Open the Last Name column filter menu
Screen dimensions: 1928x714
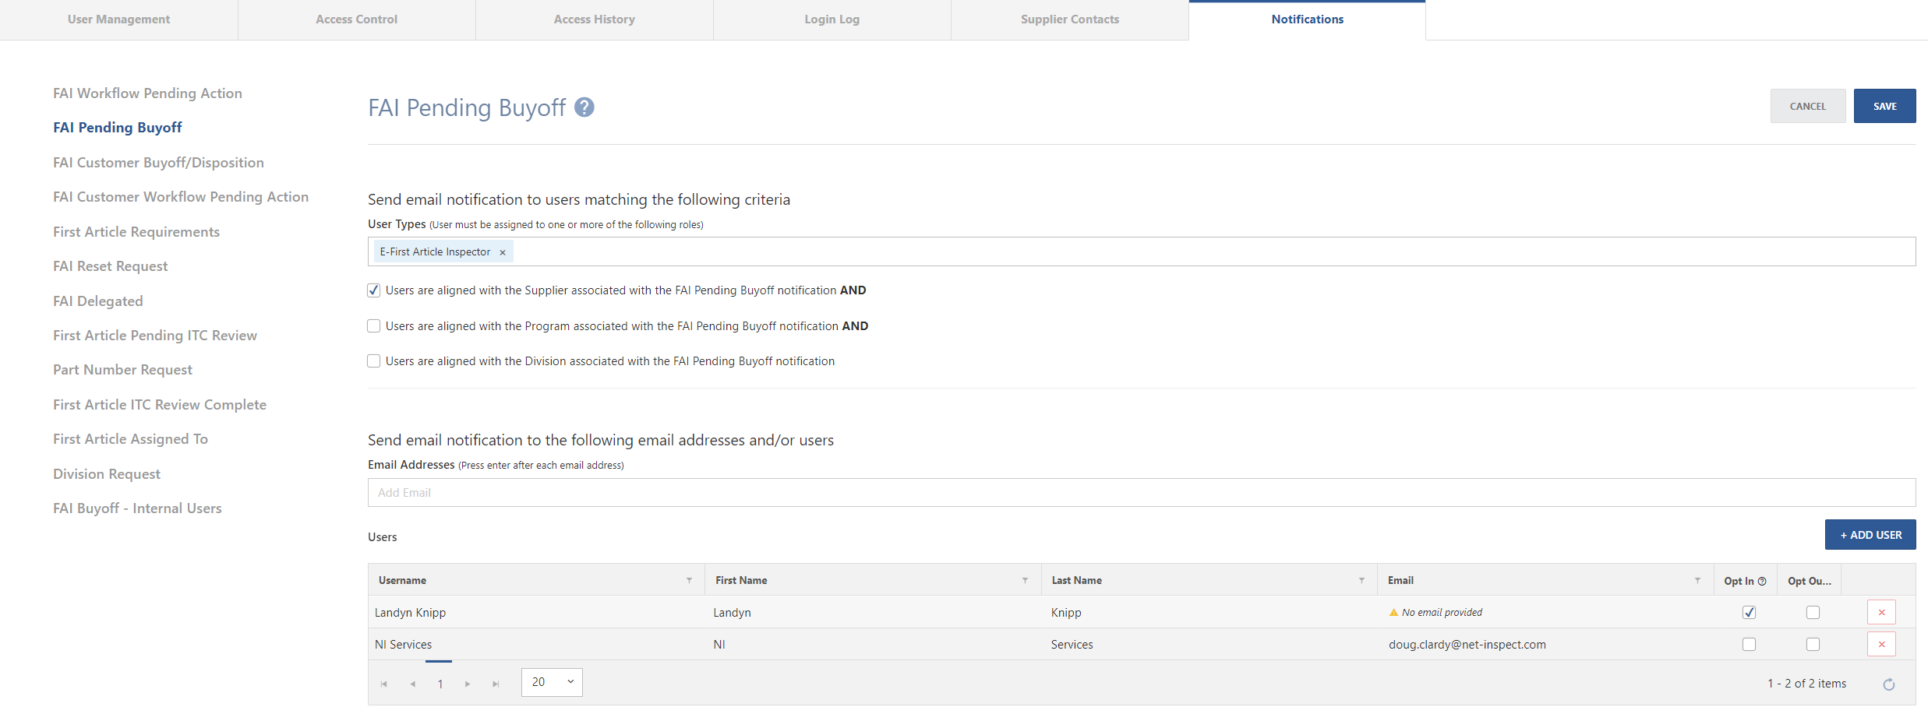coord(1361,580)
